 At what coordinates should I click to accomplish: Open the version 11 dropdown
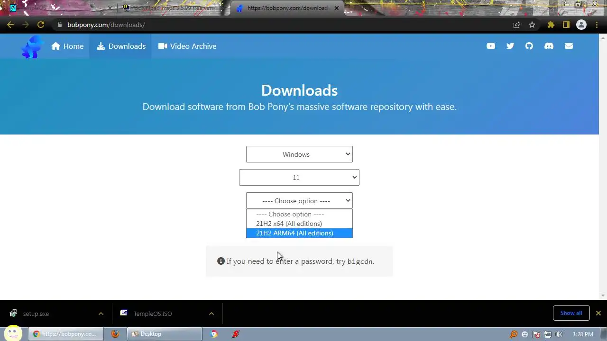tap(299, 178)
